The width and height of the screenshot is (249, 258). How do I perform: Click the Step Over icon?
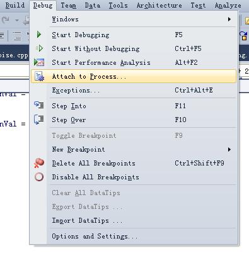(39, 120)
